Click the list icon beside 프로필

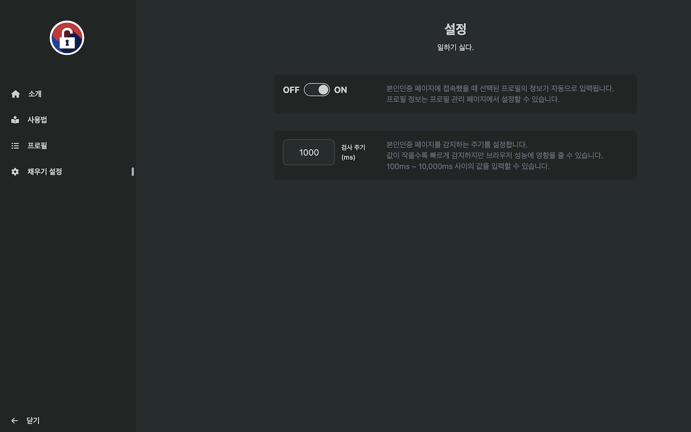pyautogui.click(x=15, y=146)
